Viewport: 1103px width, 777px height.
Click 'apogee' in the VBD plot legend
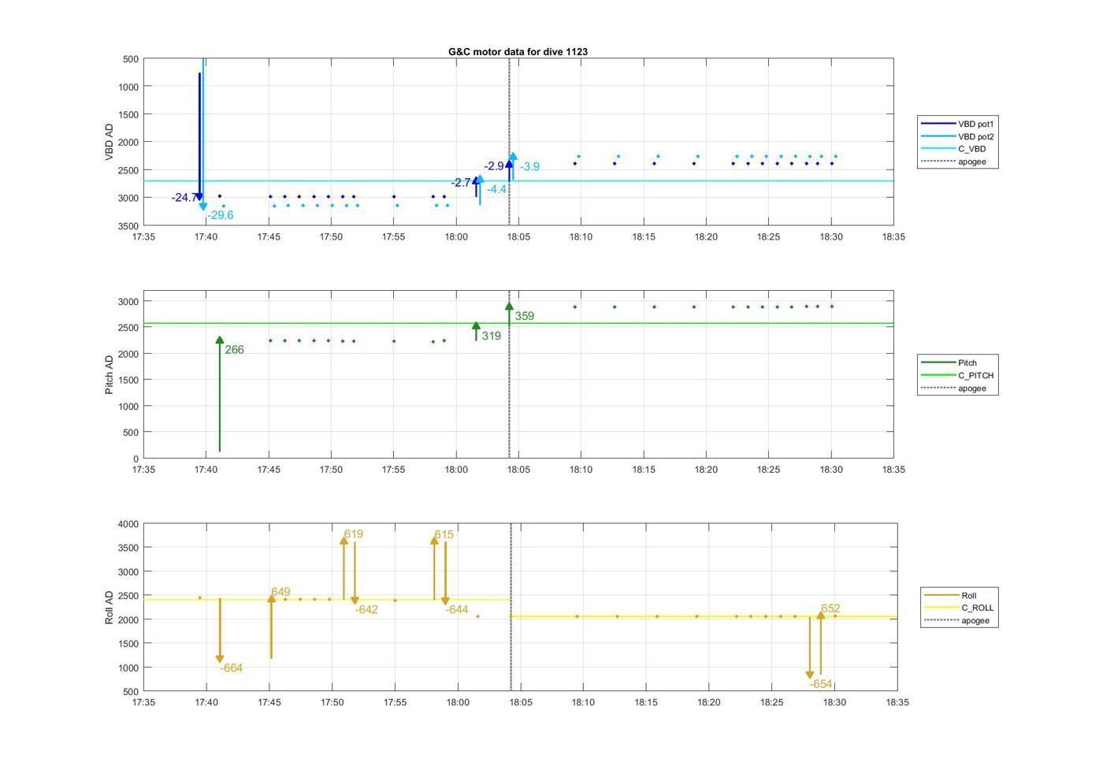(x=953, y=162)
